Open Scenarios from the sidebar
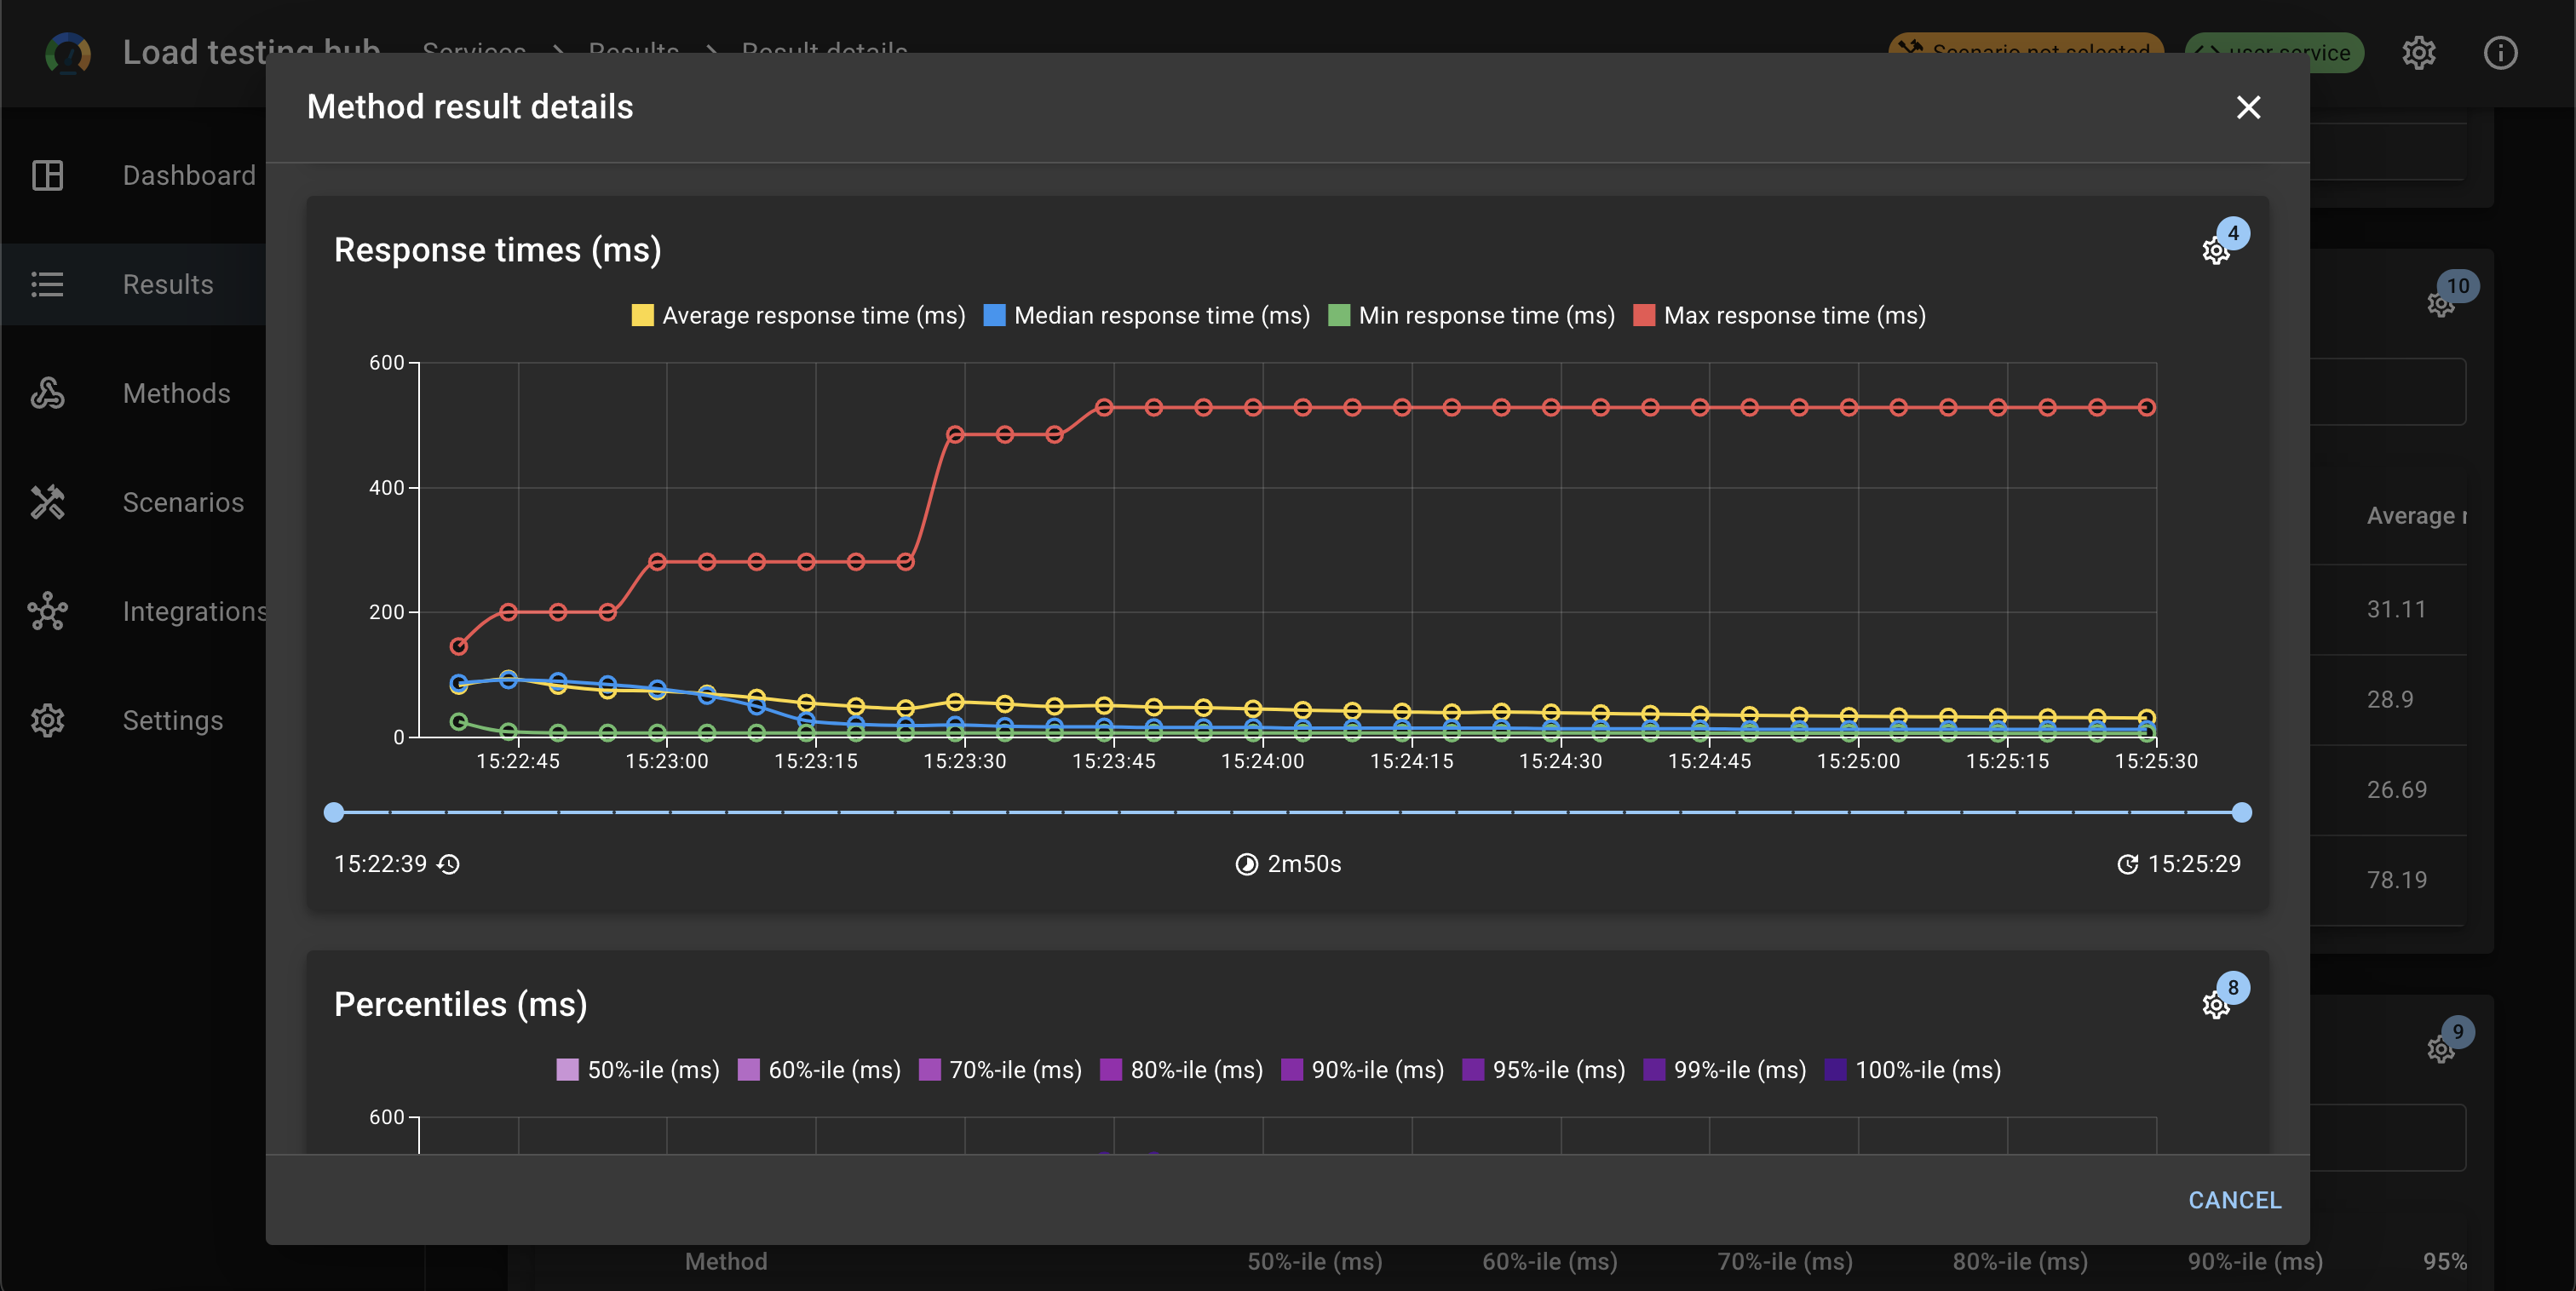Viewport: 2576px width, 1291px height. (x=133, y=503)
